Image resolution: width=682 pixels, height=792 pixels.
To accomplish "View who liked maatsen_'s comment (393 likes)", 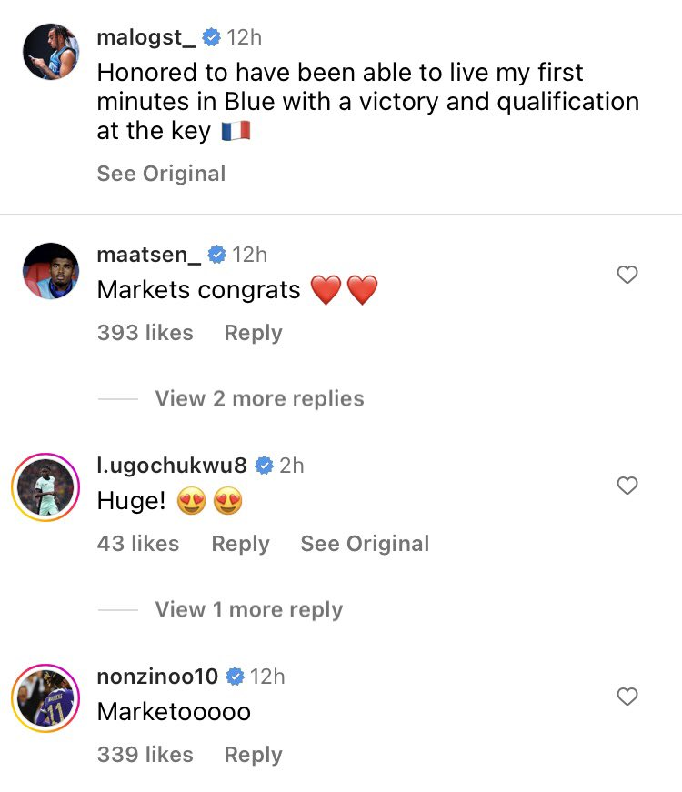I will click(145, 333).
